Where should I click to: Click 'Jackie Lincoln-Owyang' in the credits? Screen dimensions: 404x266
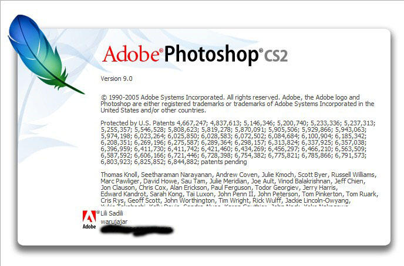317,200
